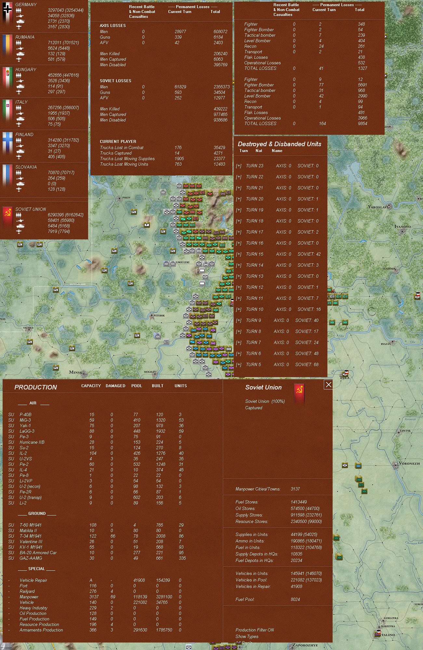Click Rumania's aircraft icon
This screenshot has width=423, height=650.
click(x=19, y=59)
